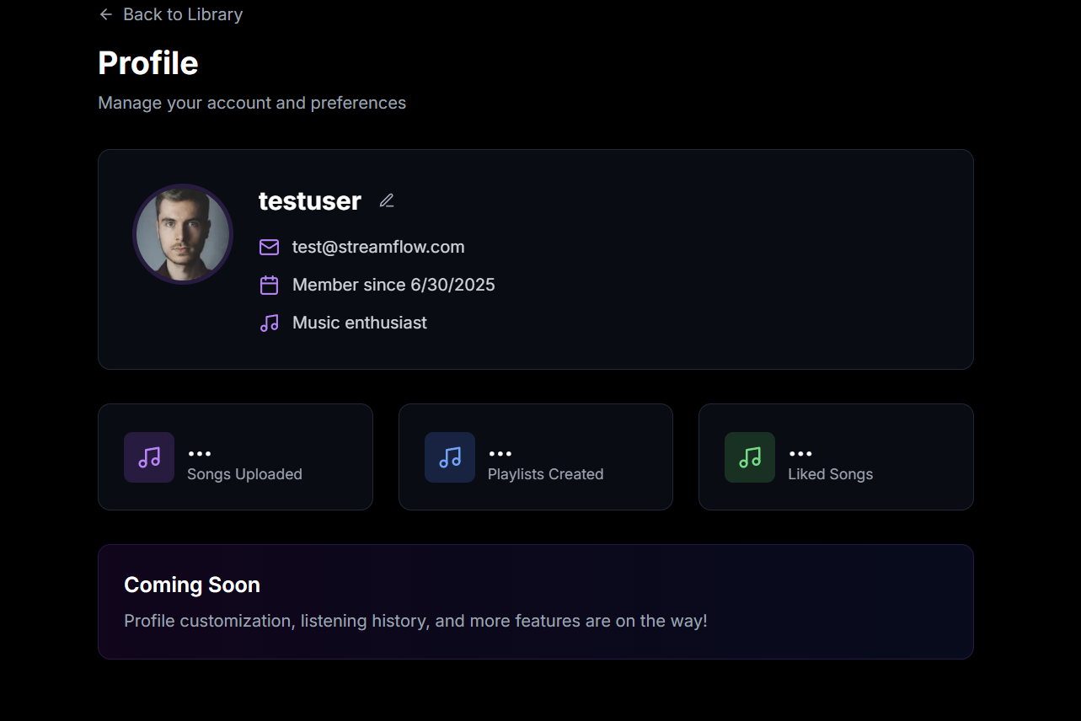Image resolution: width=1081 pixels, height=721 pixels.
Task: Click the blue Playlists Created music icon
Action: coord(450,457)
